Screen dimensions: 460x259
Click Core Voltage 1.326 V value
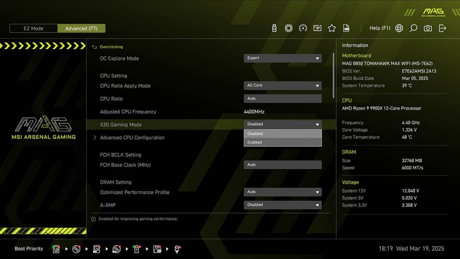pyautogui.click(x=409, y=130)
